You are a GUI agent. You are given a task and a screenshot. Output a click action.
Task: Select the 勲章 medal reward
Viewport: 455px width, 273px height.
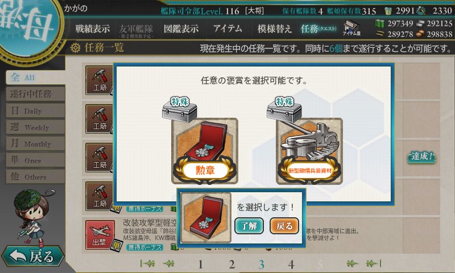coord(205,151)
